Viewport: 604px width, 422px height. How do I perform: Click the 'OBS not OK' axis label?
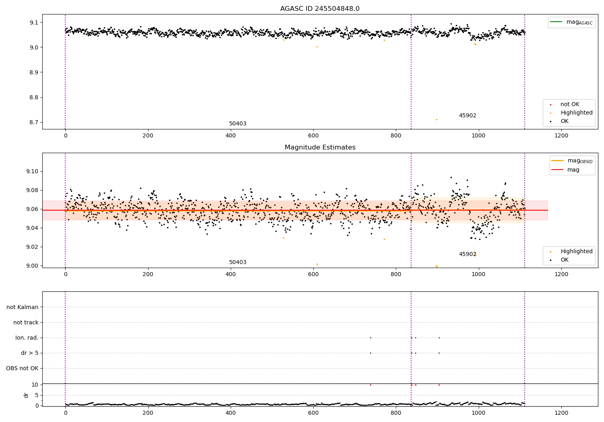pos(22,368)
